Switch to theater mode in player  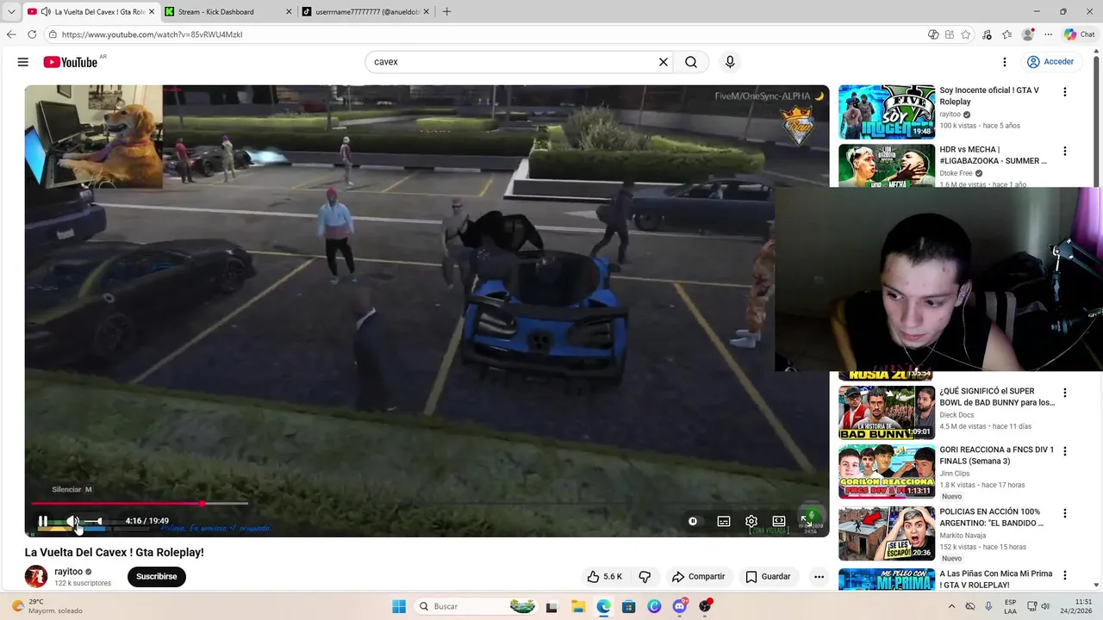(779, 521)
